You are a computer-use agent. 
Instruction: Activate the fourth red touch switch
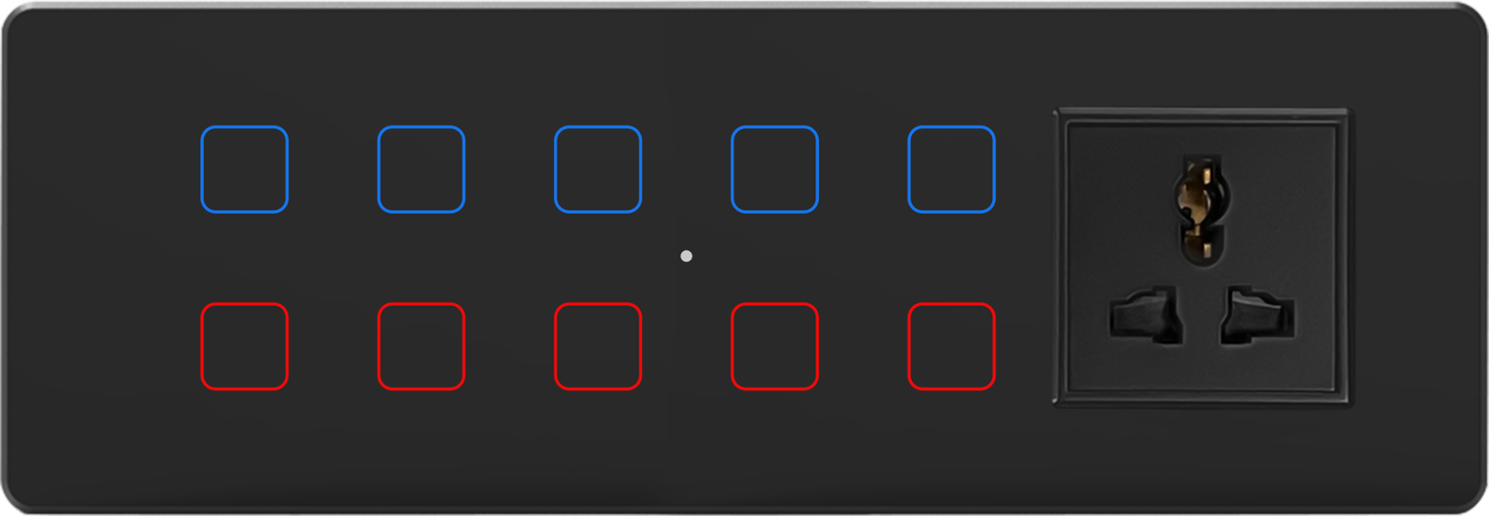tap(774, 346)
